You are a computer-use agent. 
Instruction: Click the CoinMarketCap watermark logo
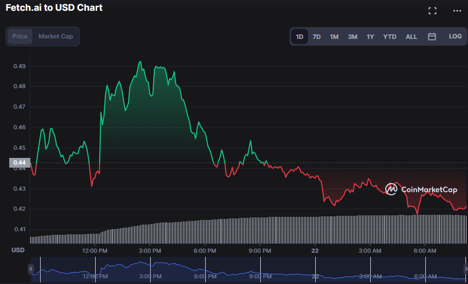[421, 190]
